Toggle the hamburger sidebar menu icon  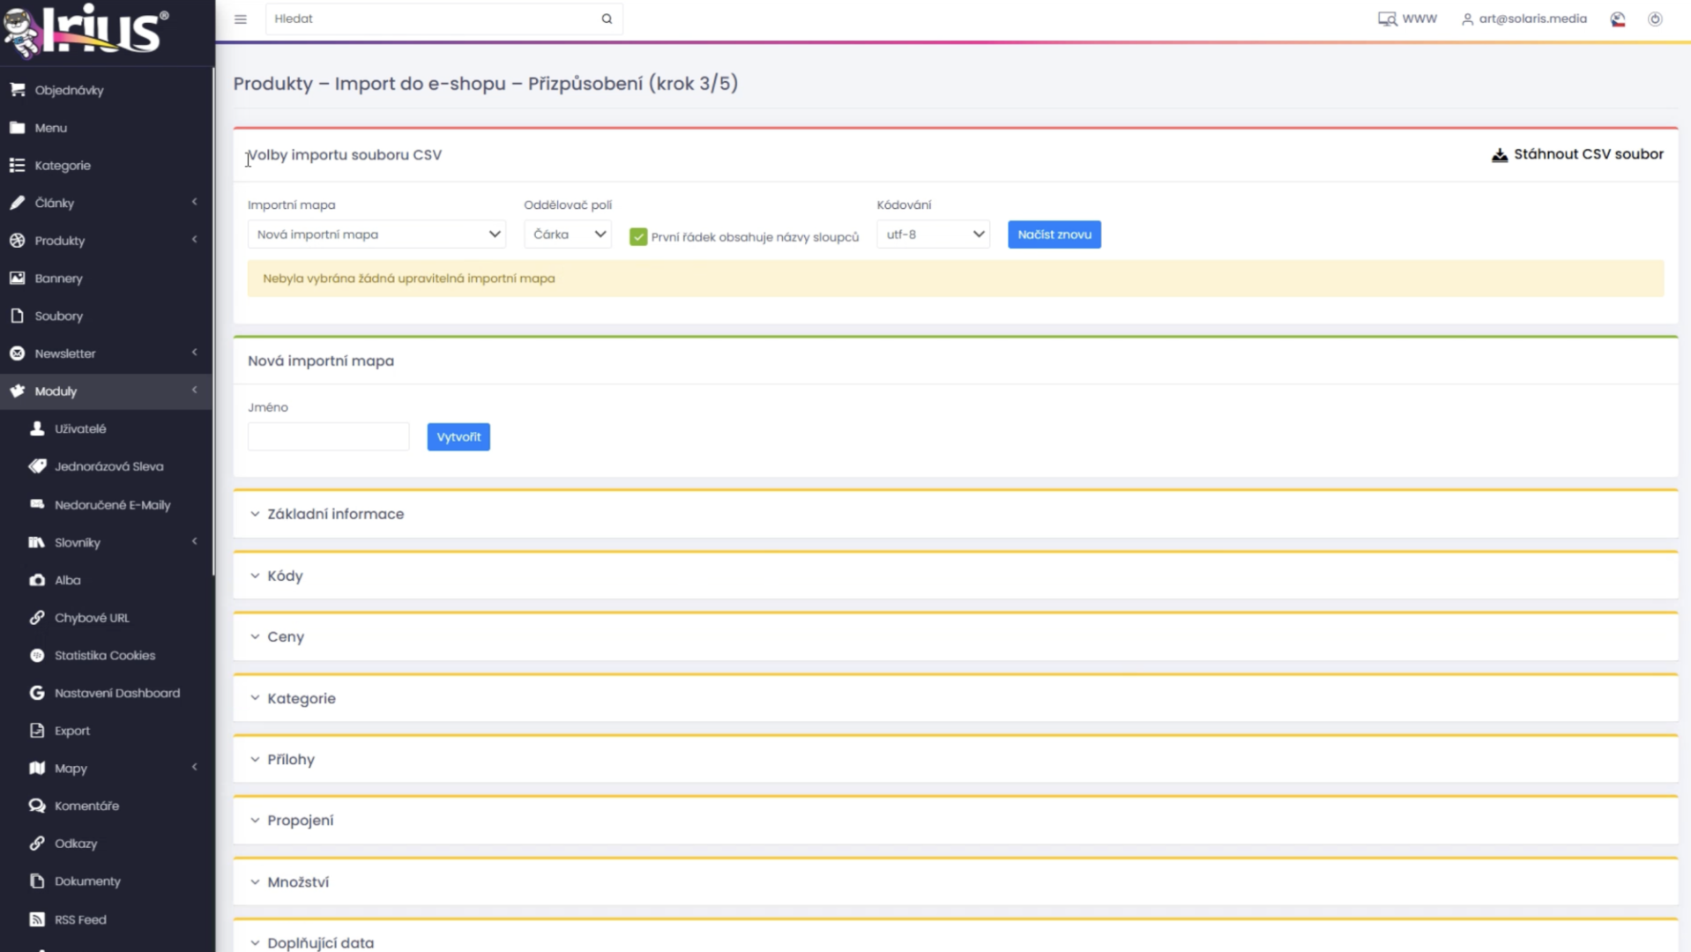click(241, 19)
